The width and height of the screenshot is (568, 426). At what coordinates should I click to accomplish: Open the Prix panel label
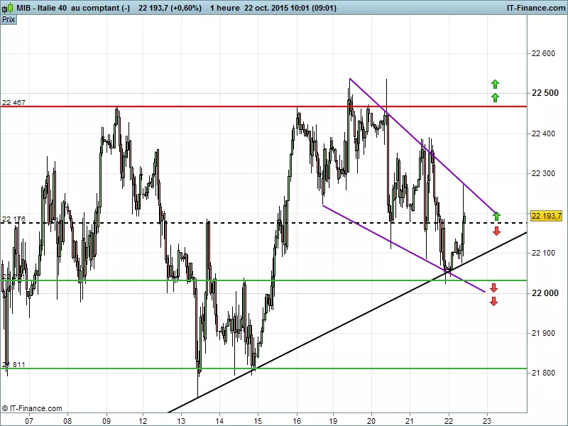click(x=9, y=19)
